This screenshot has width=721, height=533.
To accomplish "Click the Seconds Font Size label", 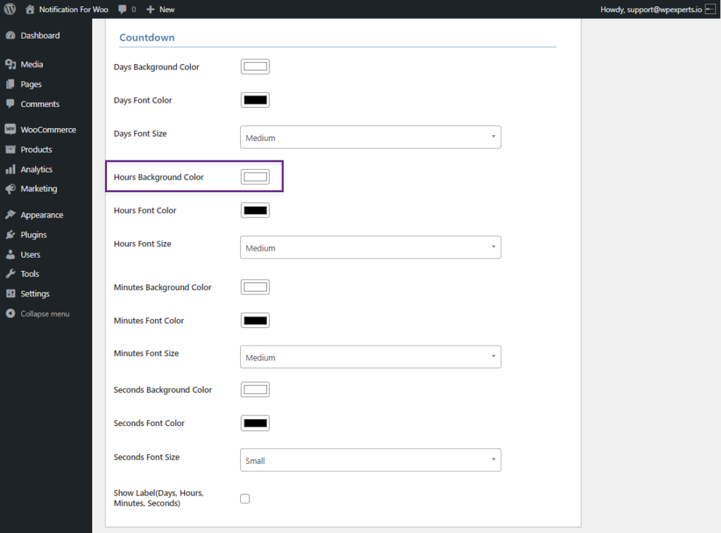I will click(x=146, y=457).
